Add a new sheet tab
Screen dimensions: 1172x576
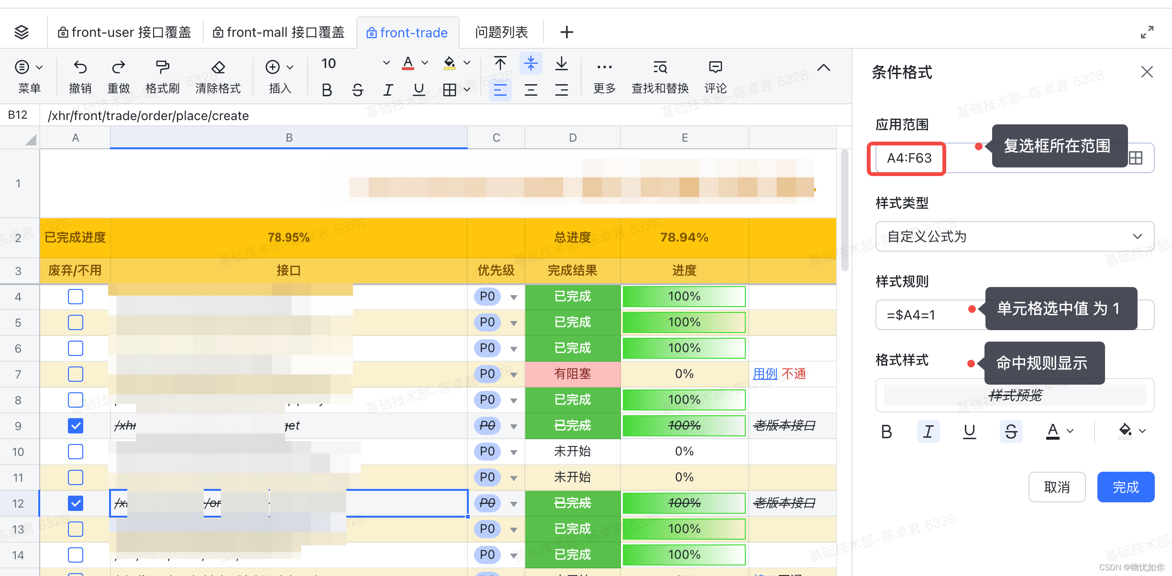566,33
